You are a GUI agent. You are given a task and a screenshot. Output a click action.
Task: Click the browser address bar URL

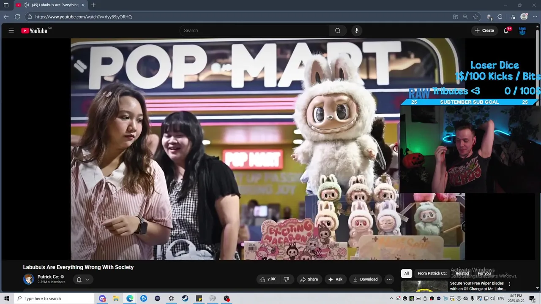[x=83, y=17]
